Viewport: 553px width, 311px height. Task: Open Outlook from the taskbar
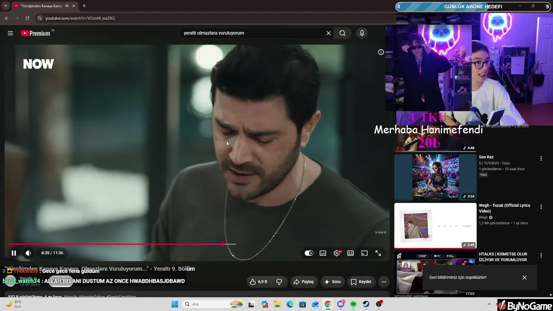tap(315, 305)
